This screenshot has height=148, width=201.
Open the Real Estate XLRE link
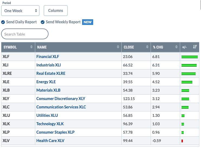(x=51, y=73)
